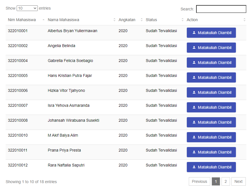This screenshot has width=252, height=191.
Task: Sort by Action column header
Action: tap(215, 20)
